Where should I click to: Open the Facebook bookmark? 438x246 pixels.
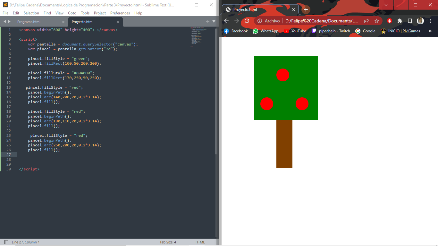[236, 31]
